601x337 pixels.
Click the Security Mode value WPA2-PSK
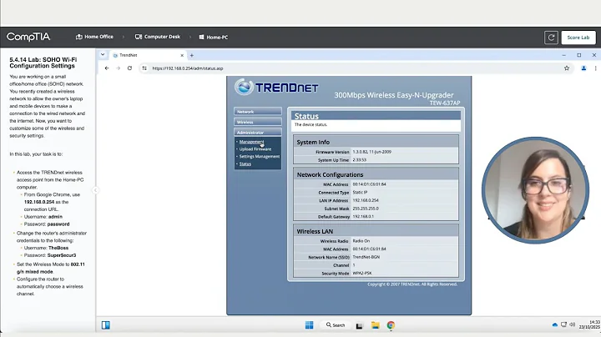coord(361,273)
